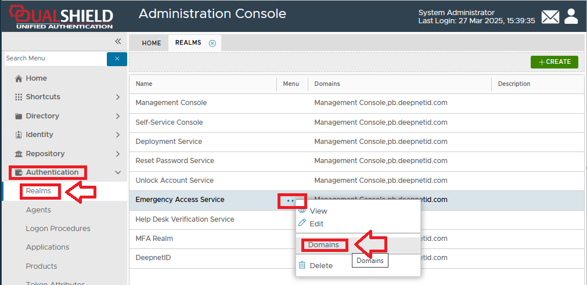
Task: Click the Home icon in sidebar
Action: pos(19,78)
